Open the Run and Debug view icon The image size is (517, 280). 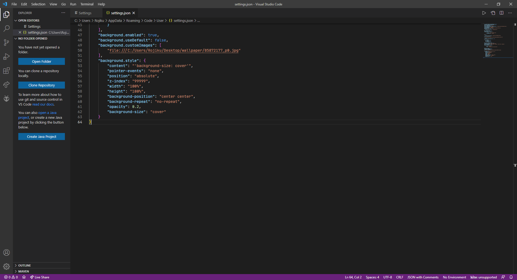pyautogui.click(x=6, y=57)
